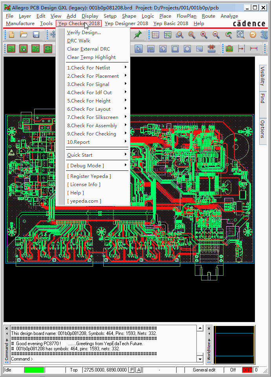Click the Zoom In magnifier icon

[204, 35]
